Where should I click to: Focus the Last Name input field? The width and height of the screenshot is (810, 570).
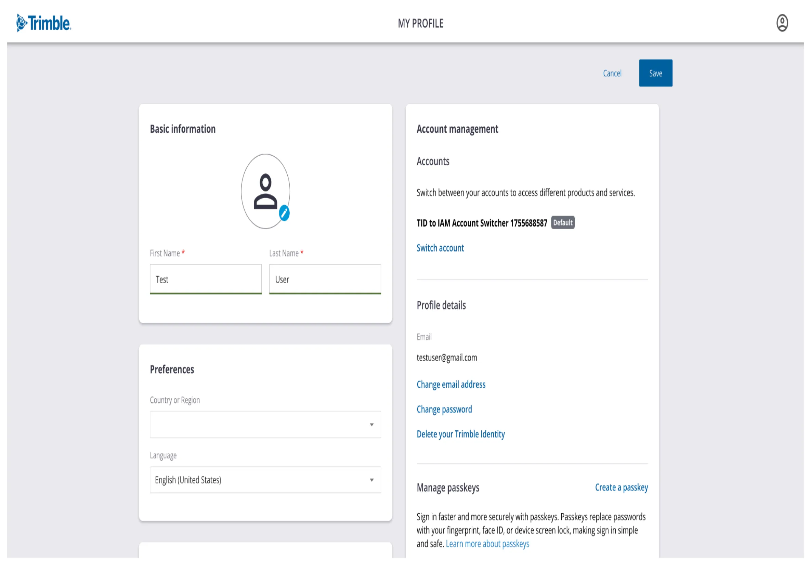325,279
